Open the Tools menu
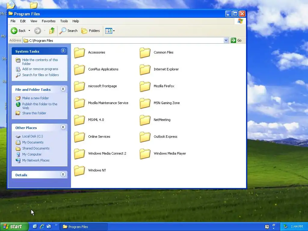The height and width of the screenshot is (231, 308). point(64,21)
